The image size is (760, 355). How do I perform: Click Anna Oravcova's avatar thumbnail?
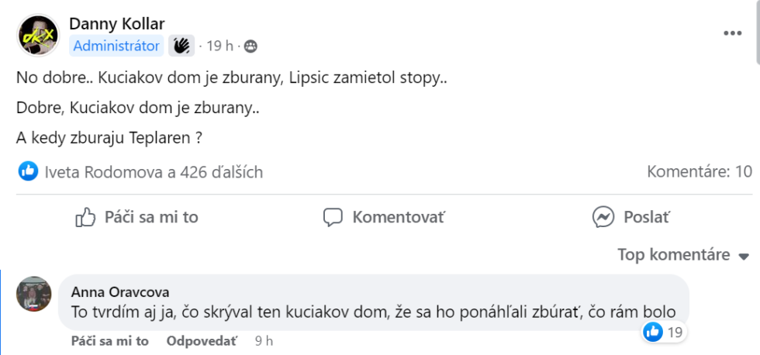click(33, 294)
